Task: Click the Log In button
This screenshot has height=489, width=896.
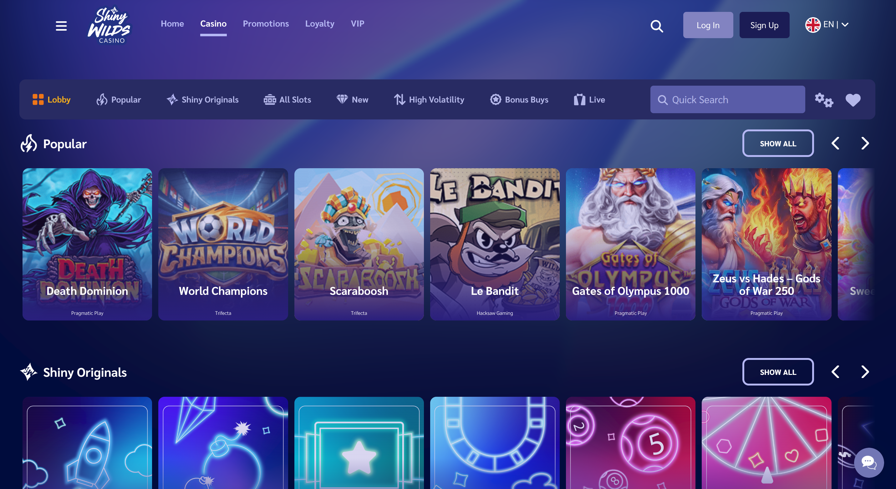Action: click(708, 25)
